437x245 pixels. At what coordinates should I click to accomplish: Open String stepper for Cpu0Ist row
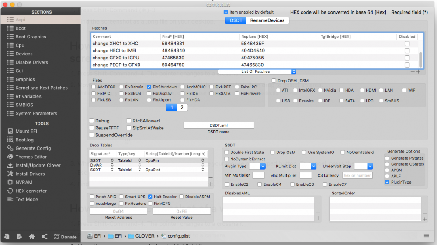(203, 170)
